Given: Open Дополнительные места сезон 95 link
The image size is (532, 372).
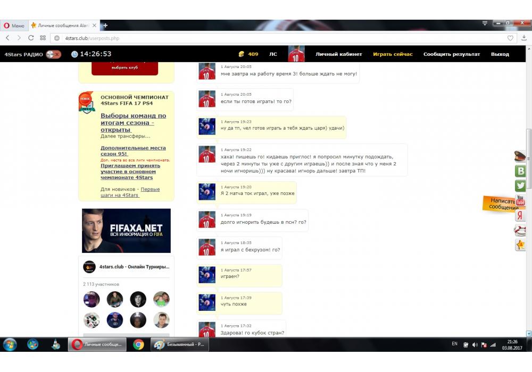Looking at the screenshot, I should [x=133, y=151].
